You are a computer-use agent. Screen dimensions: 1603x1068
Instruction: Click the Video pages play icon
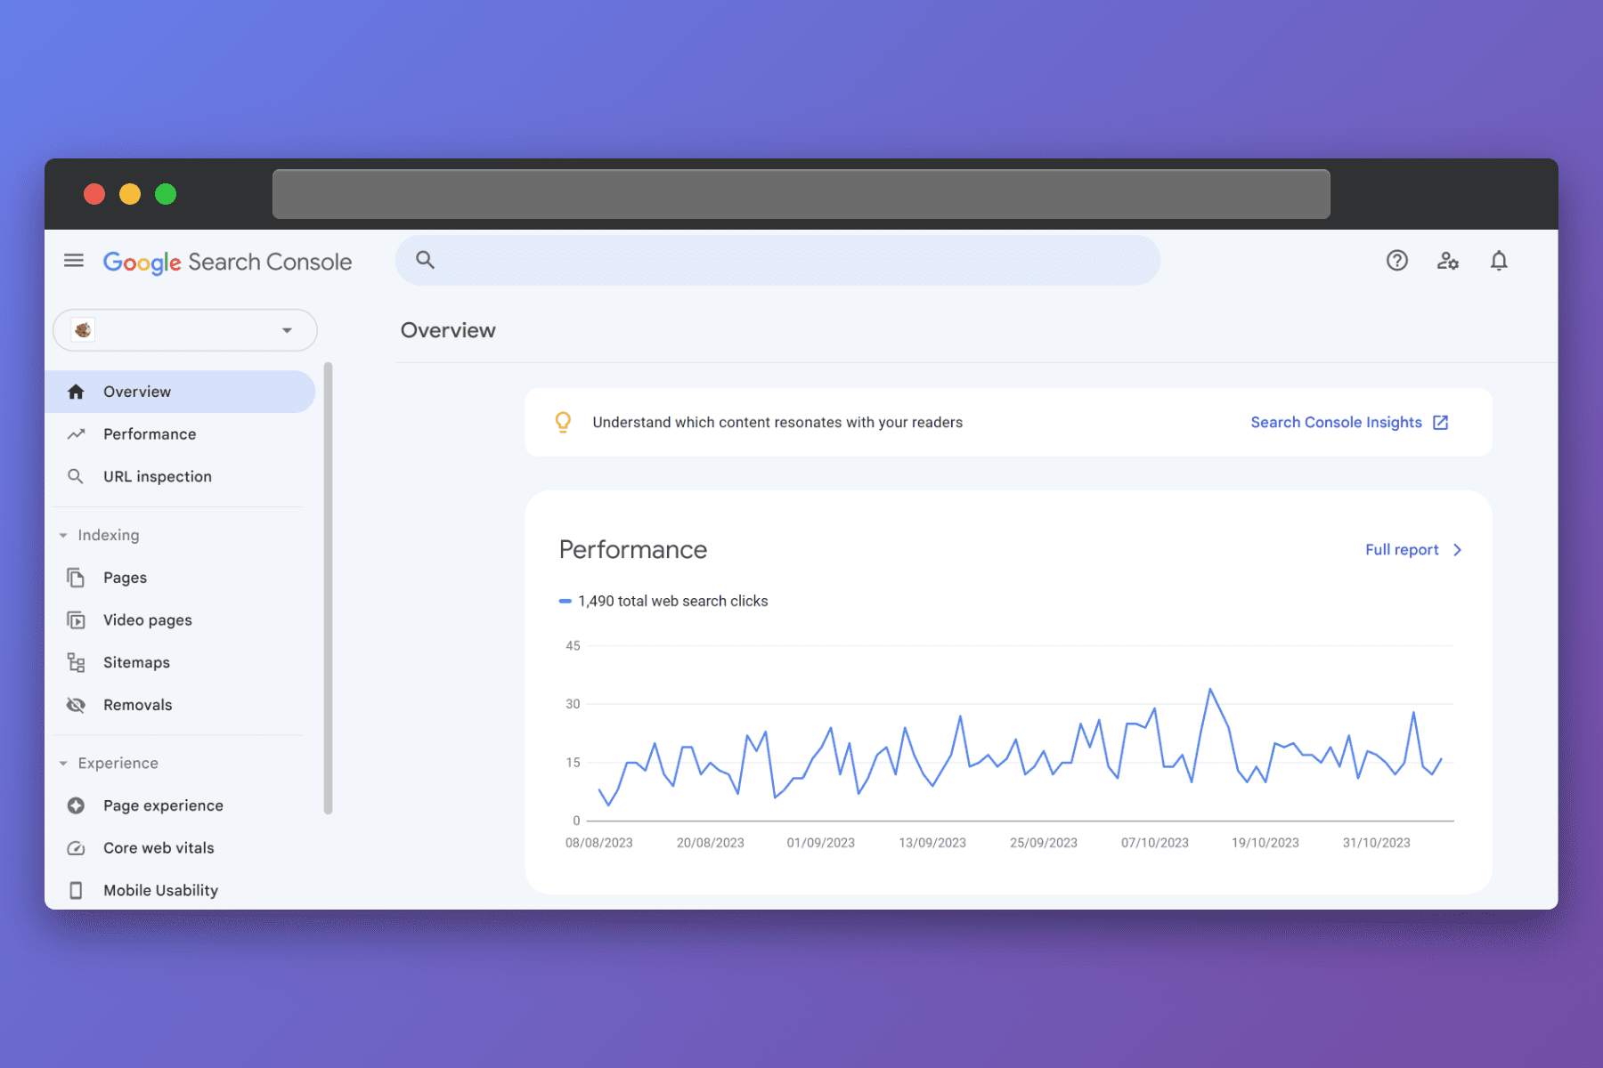[x=76, y=620]
